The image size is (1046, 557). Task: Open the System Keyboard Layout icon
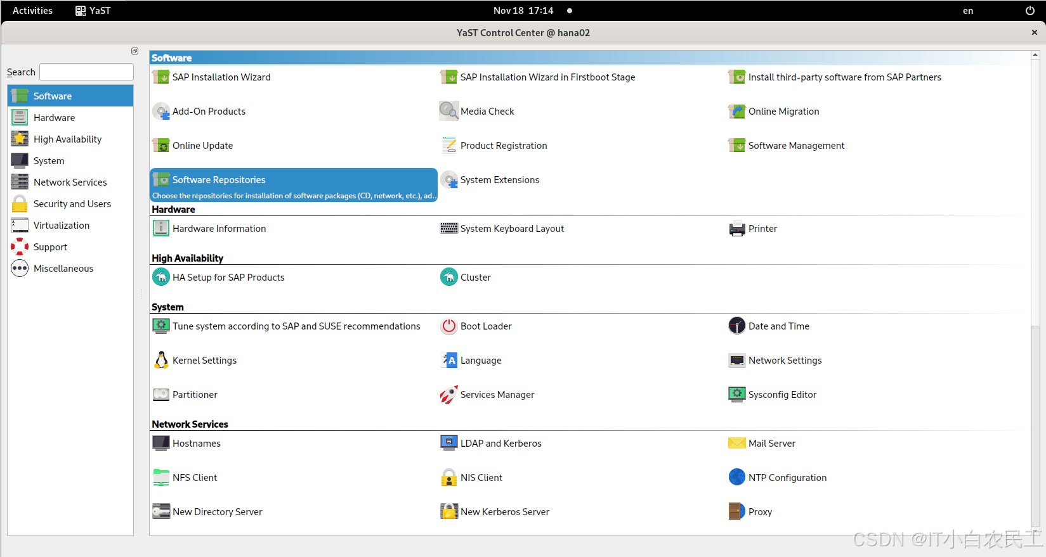449,229
